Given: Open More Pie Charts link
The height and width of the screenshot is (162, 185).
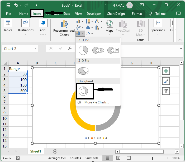Looking at the screenshot, I should [x=97, y=102].
